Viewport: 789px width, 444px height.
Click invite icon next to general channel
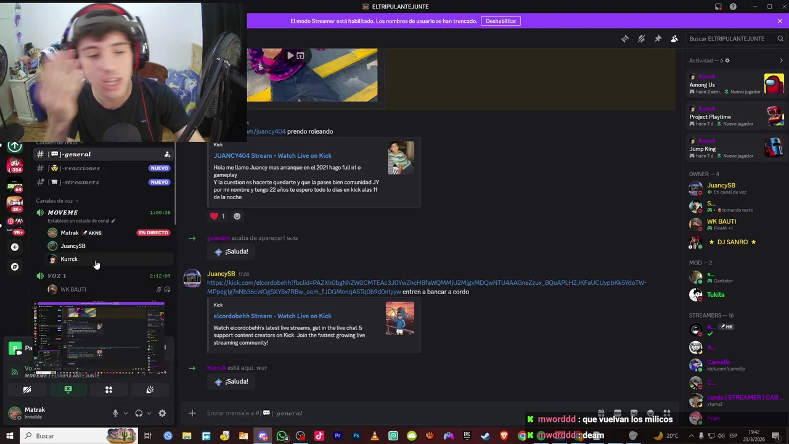point(167,154)
